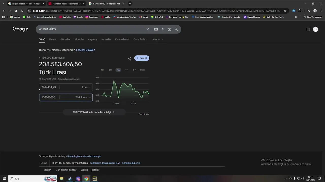Open Google Lens image search icon
Image resolution: width=325 pixels, height=182 pixels.
(x=170, y=29)
